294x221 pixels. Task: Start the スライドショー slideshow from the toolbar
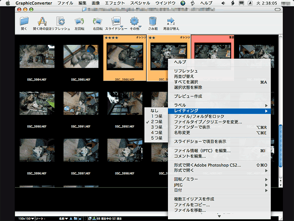point(116,22)
